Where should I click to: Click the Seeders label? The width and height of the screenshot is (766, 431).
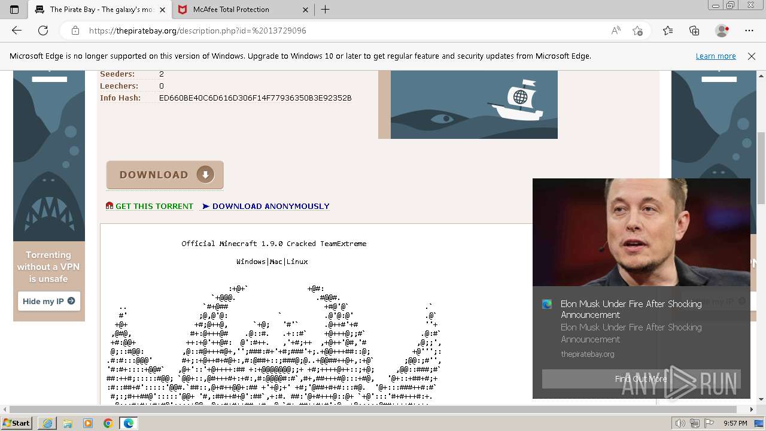pyautogui.click(x=117, y=74)
